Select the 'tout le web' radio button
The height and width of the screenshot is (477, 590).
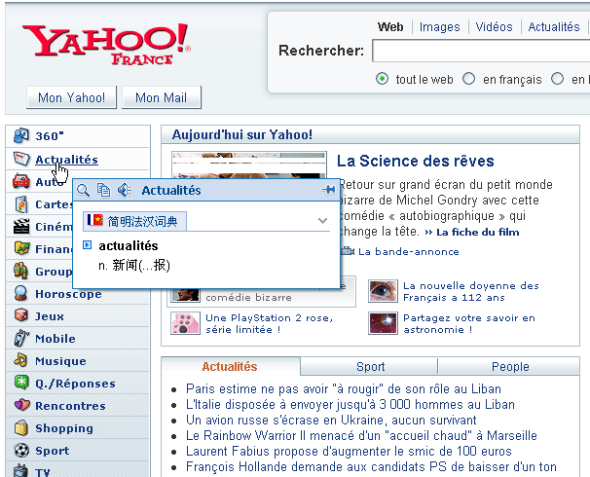[382, 79]
